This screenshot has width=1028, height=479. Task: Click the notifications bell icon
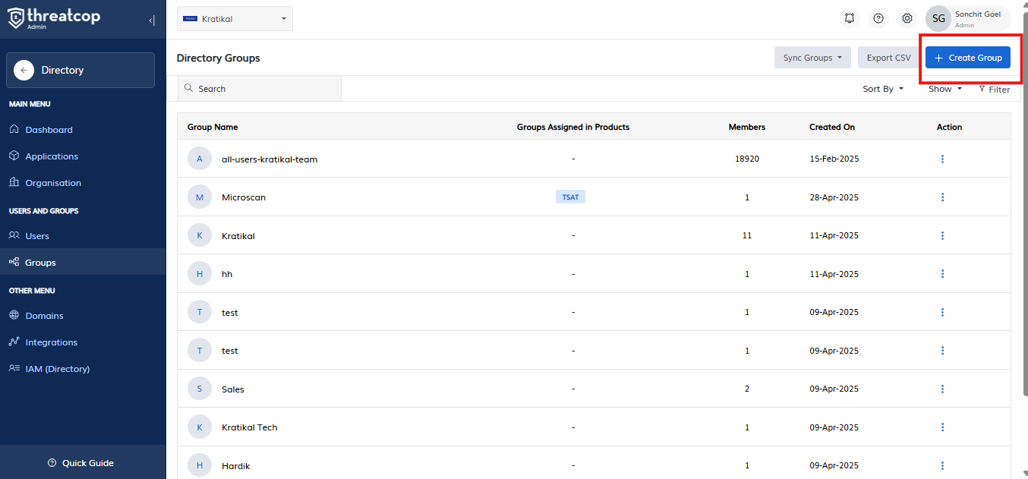point(850,18)
